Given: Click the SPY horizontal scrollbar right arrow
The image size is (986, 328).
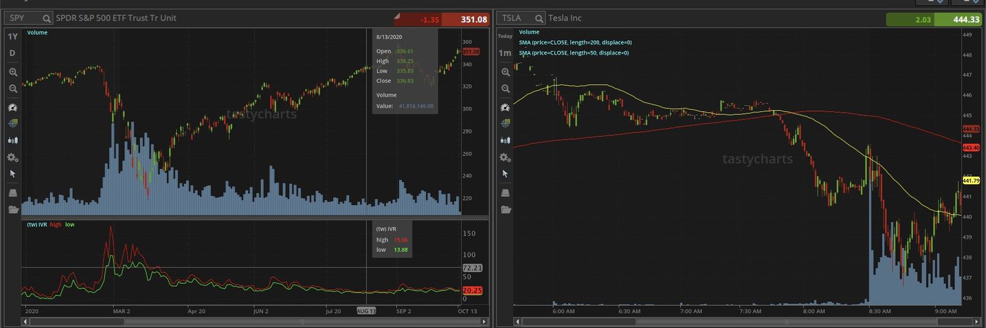Looking at the screenshot, I should [485, 321].
